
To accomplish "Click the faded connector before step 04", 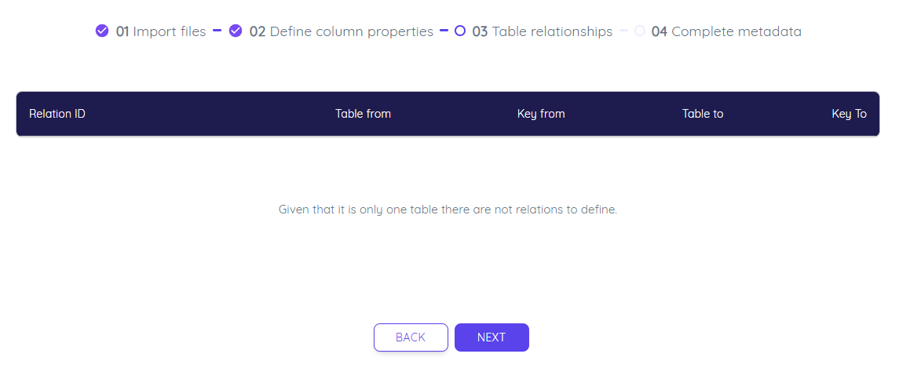I will pyautogui.click(x=623, y=31).
